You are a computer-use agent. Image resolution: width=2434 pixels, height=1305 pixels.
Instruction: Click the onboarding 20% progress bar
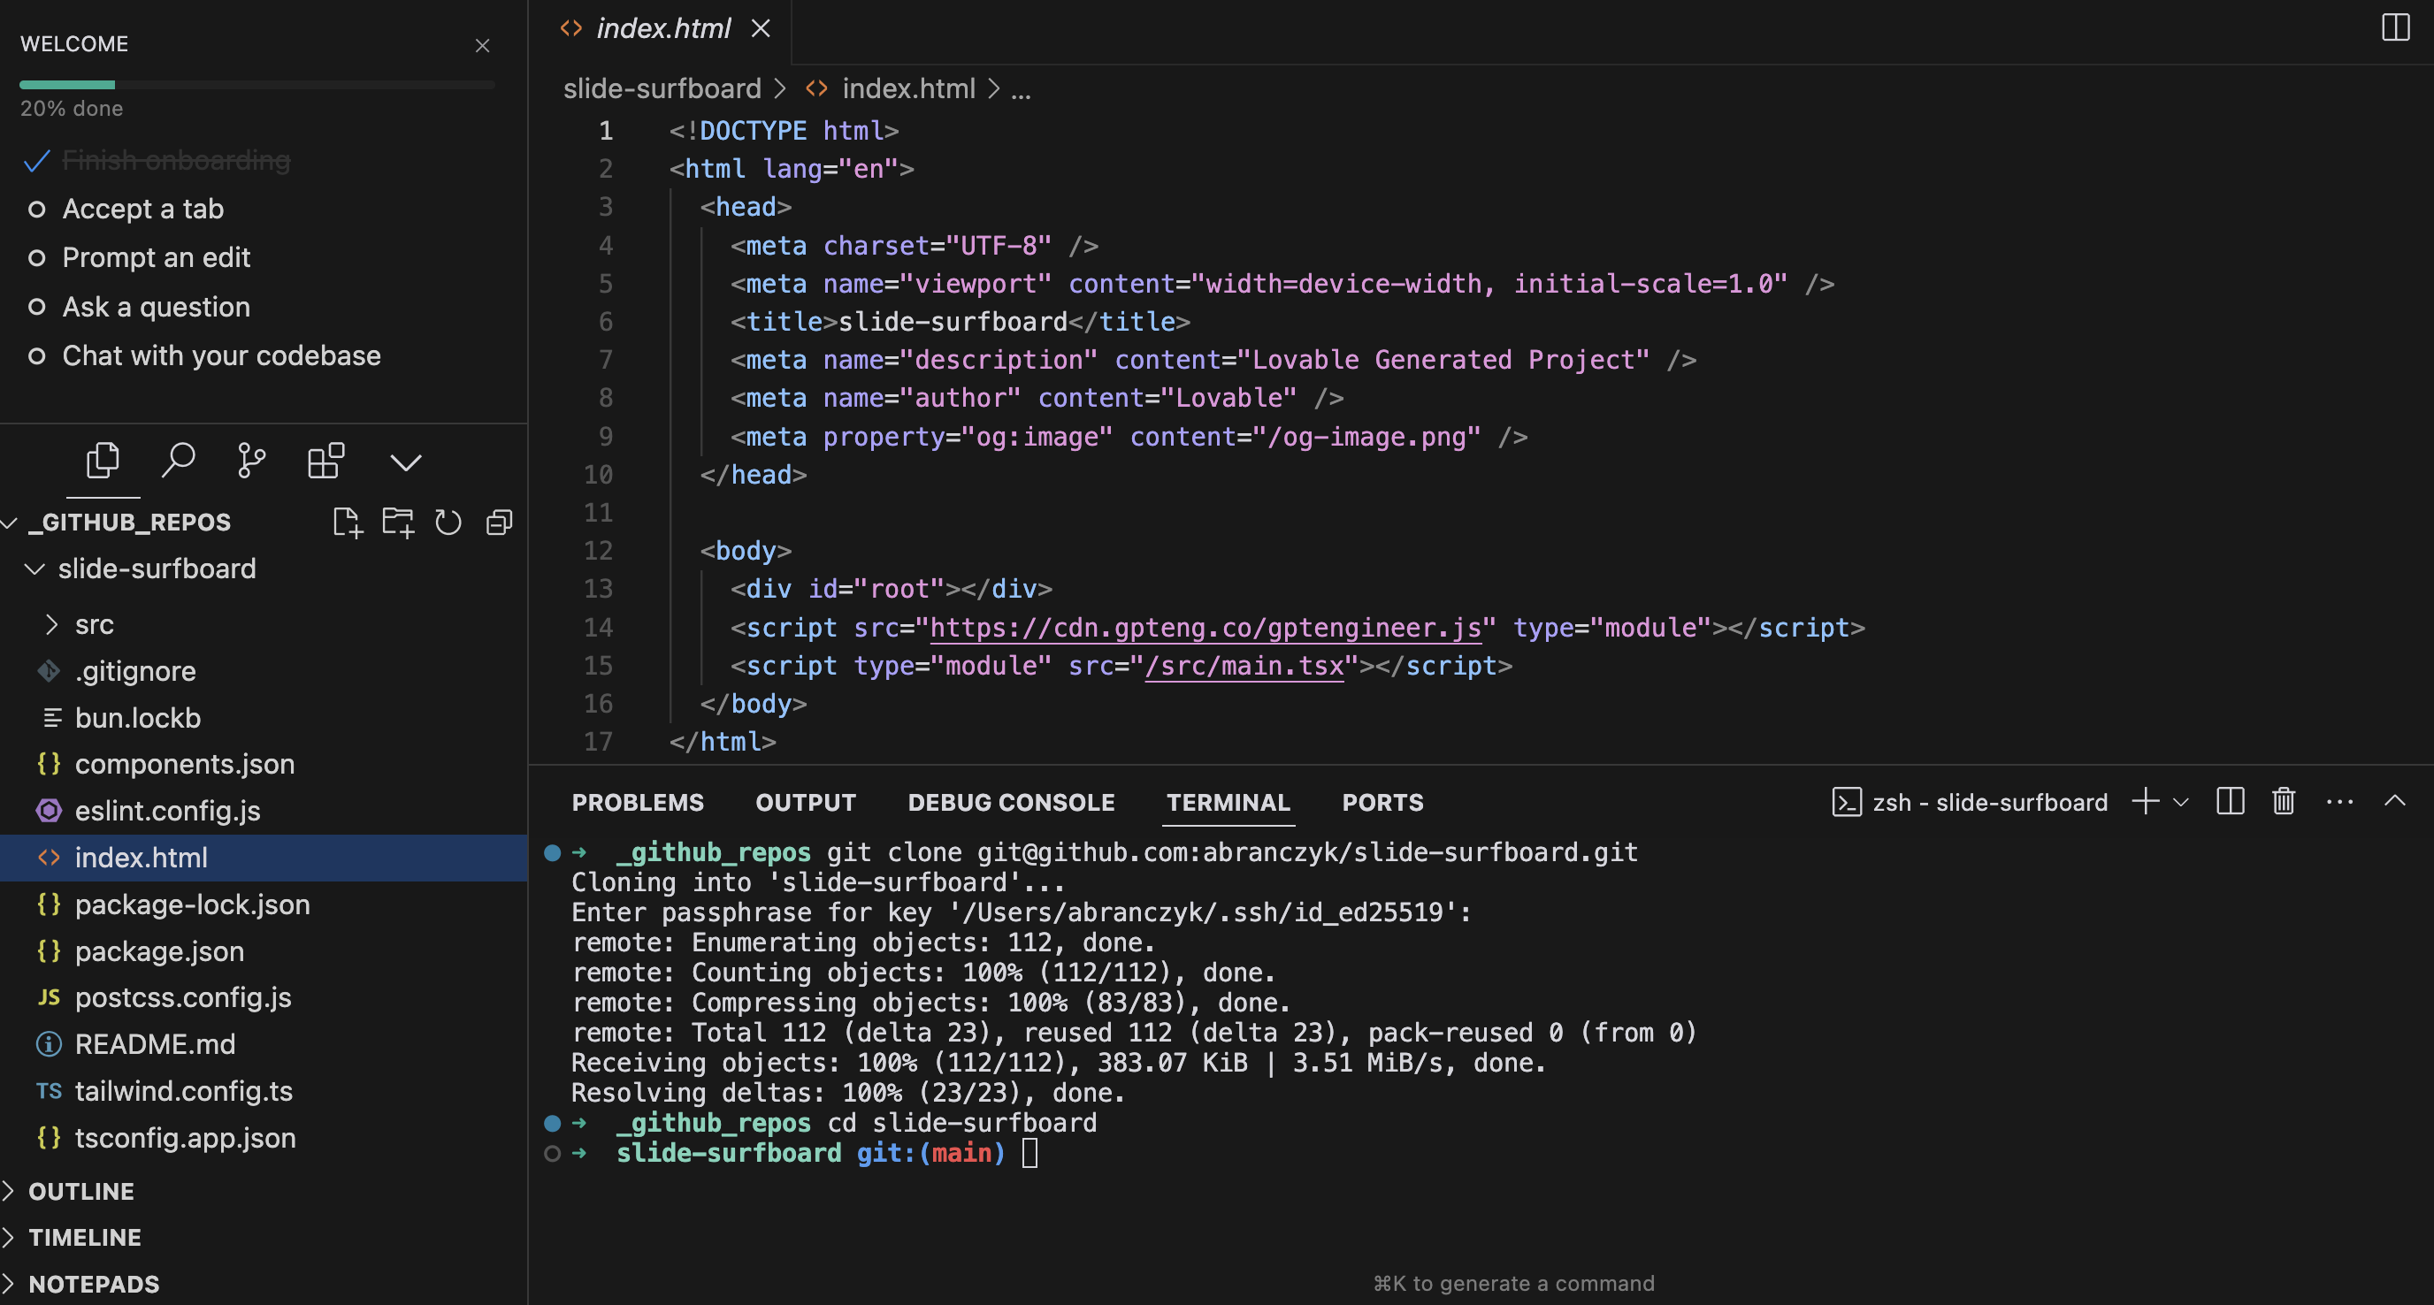coord(257,85)
